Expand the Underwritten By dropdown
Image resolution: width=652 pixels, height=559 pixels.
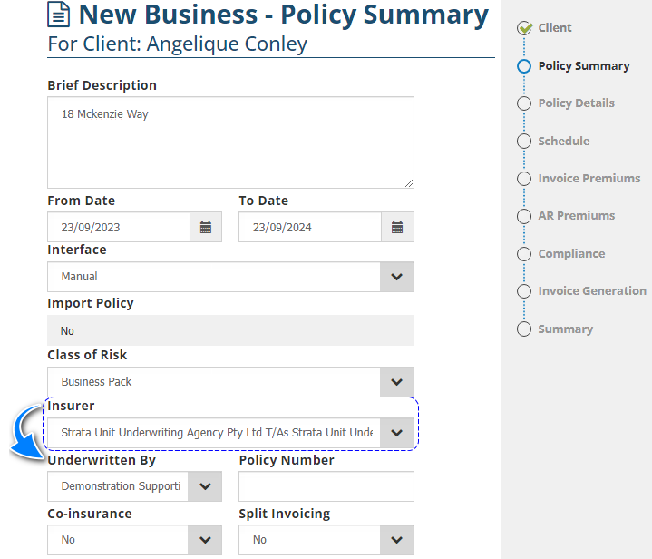click(205, 486)
